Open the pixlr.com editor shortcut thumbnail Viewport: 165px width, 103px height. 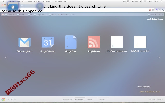[x=140, y=42]
